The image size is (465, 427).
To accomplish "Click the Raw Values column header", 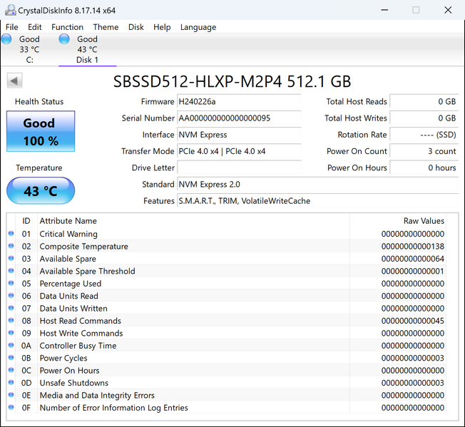I will pyautogui.click(x=424, y=221).
